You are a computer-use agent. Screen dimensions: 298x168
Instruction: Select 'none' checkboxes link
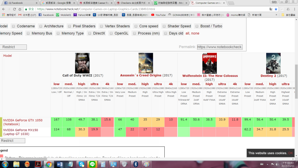point(195,33)
